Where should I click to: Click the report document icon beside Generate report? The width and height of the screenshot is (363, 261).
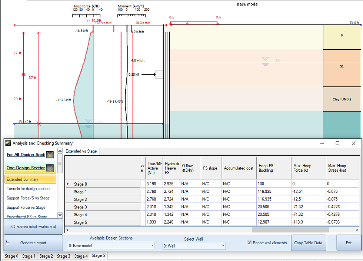tap(8, 243)
